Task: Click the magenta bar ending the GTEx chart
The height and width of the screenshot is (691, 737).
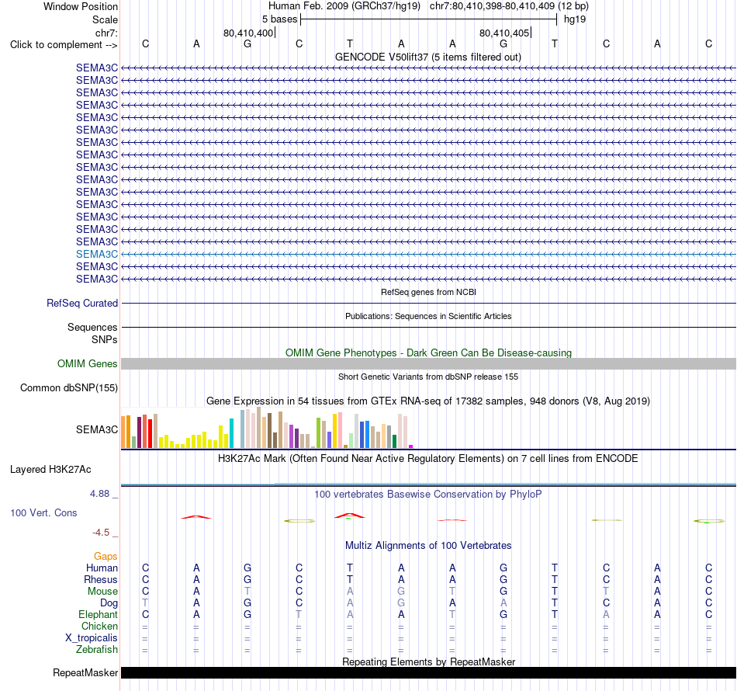Action: (x=411, y=446)
